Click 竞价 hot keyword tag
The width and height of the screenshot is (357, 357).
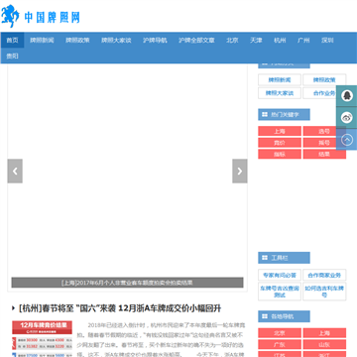pyautogui.click(x=280, y=143)
